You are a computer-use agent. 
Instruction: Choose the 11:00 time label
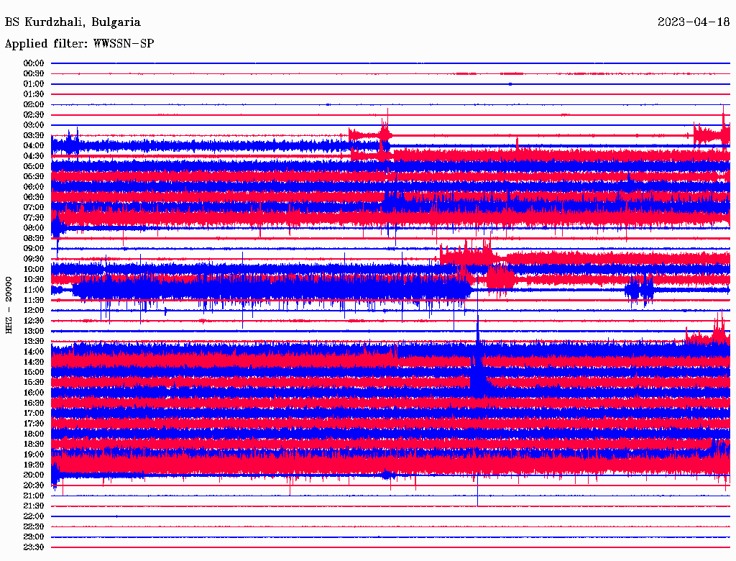point(34,290)
